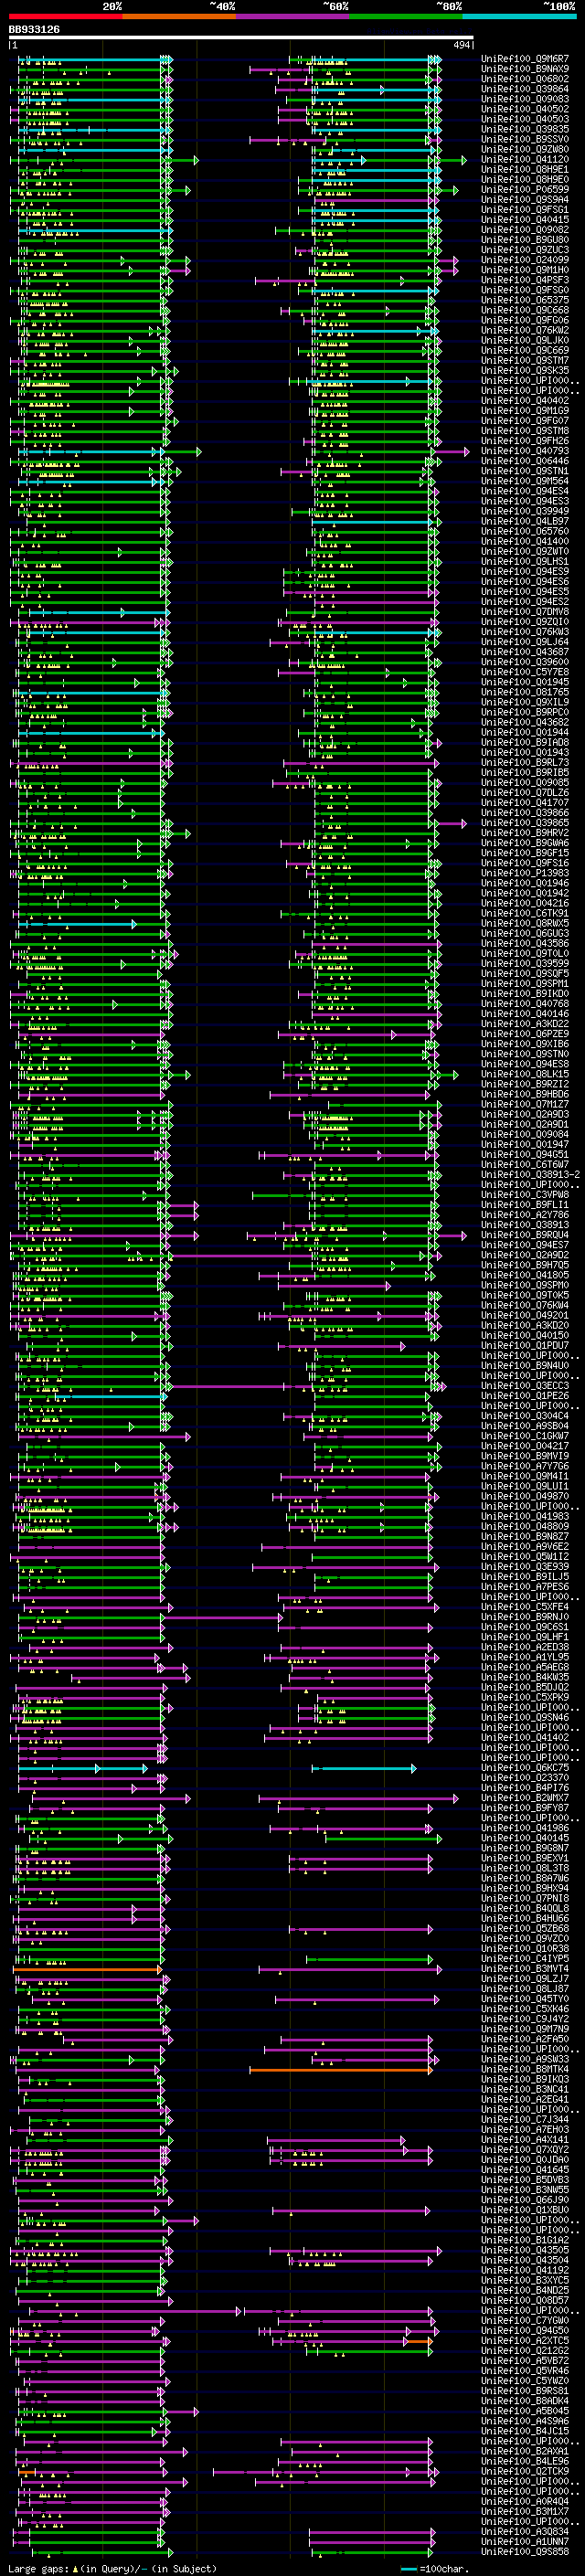Image resolution: width=585 pixels, height=2576 pixels.
Task: Click the cyan ~100% identity legend bar
Action: pyautogui.click(x=519, y=16)
